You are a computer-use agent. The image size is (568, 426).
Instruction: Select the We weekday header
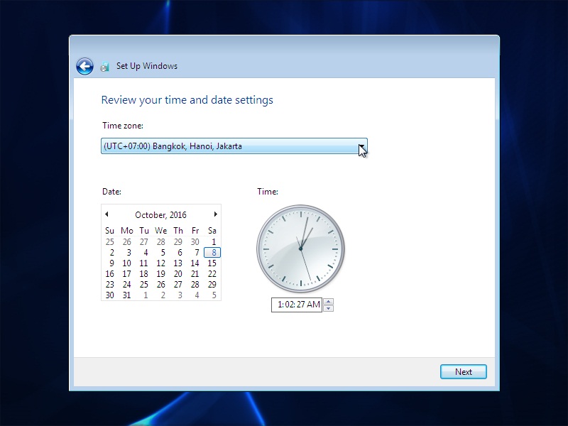click(161, 230)
